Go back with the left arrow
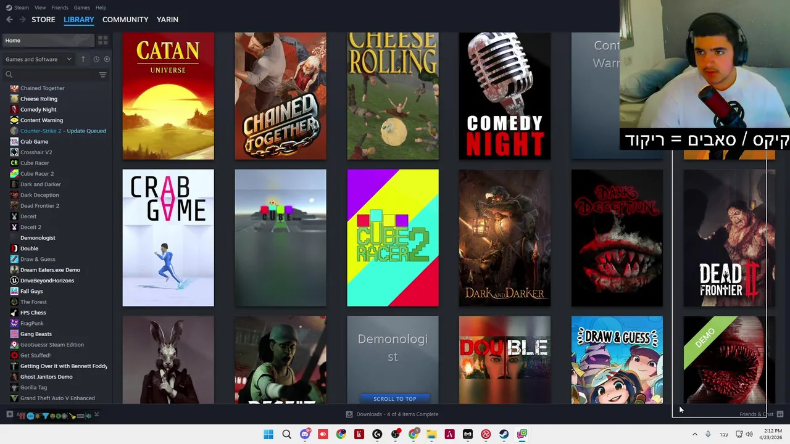The height and width of the screenshot is (444, 790). pos(9,20)
